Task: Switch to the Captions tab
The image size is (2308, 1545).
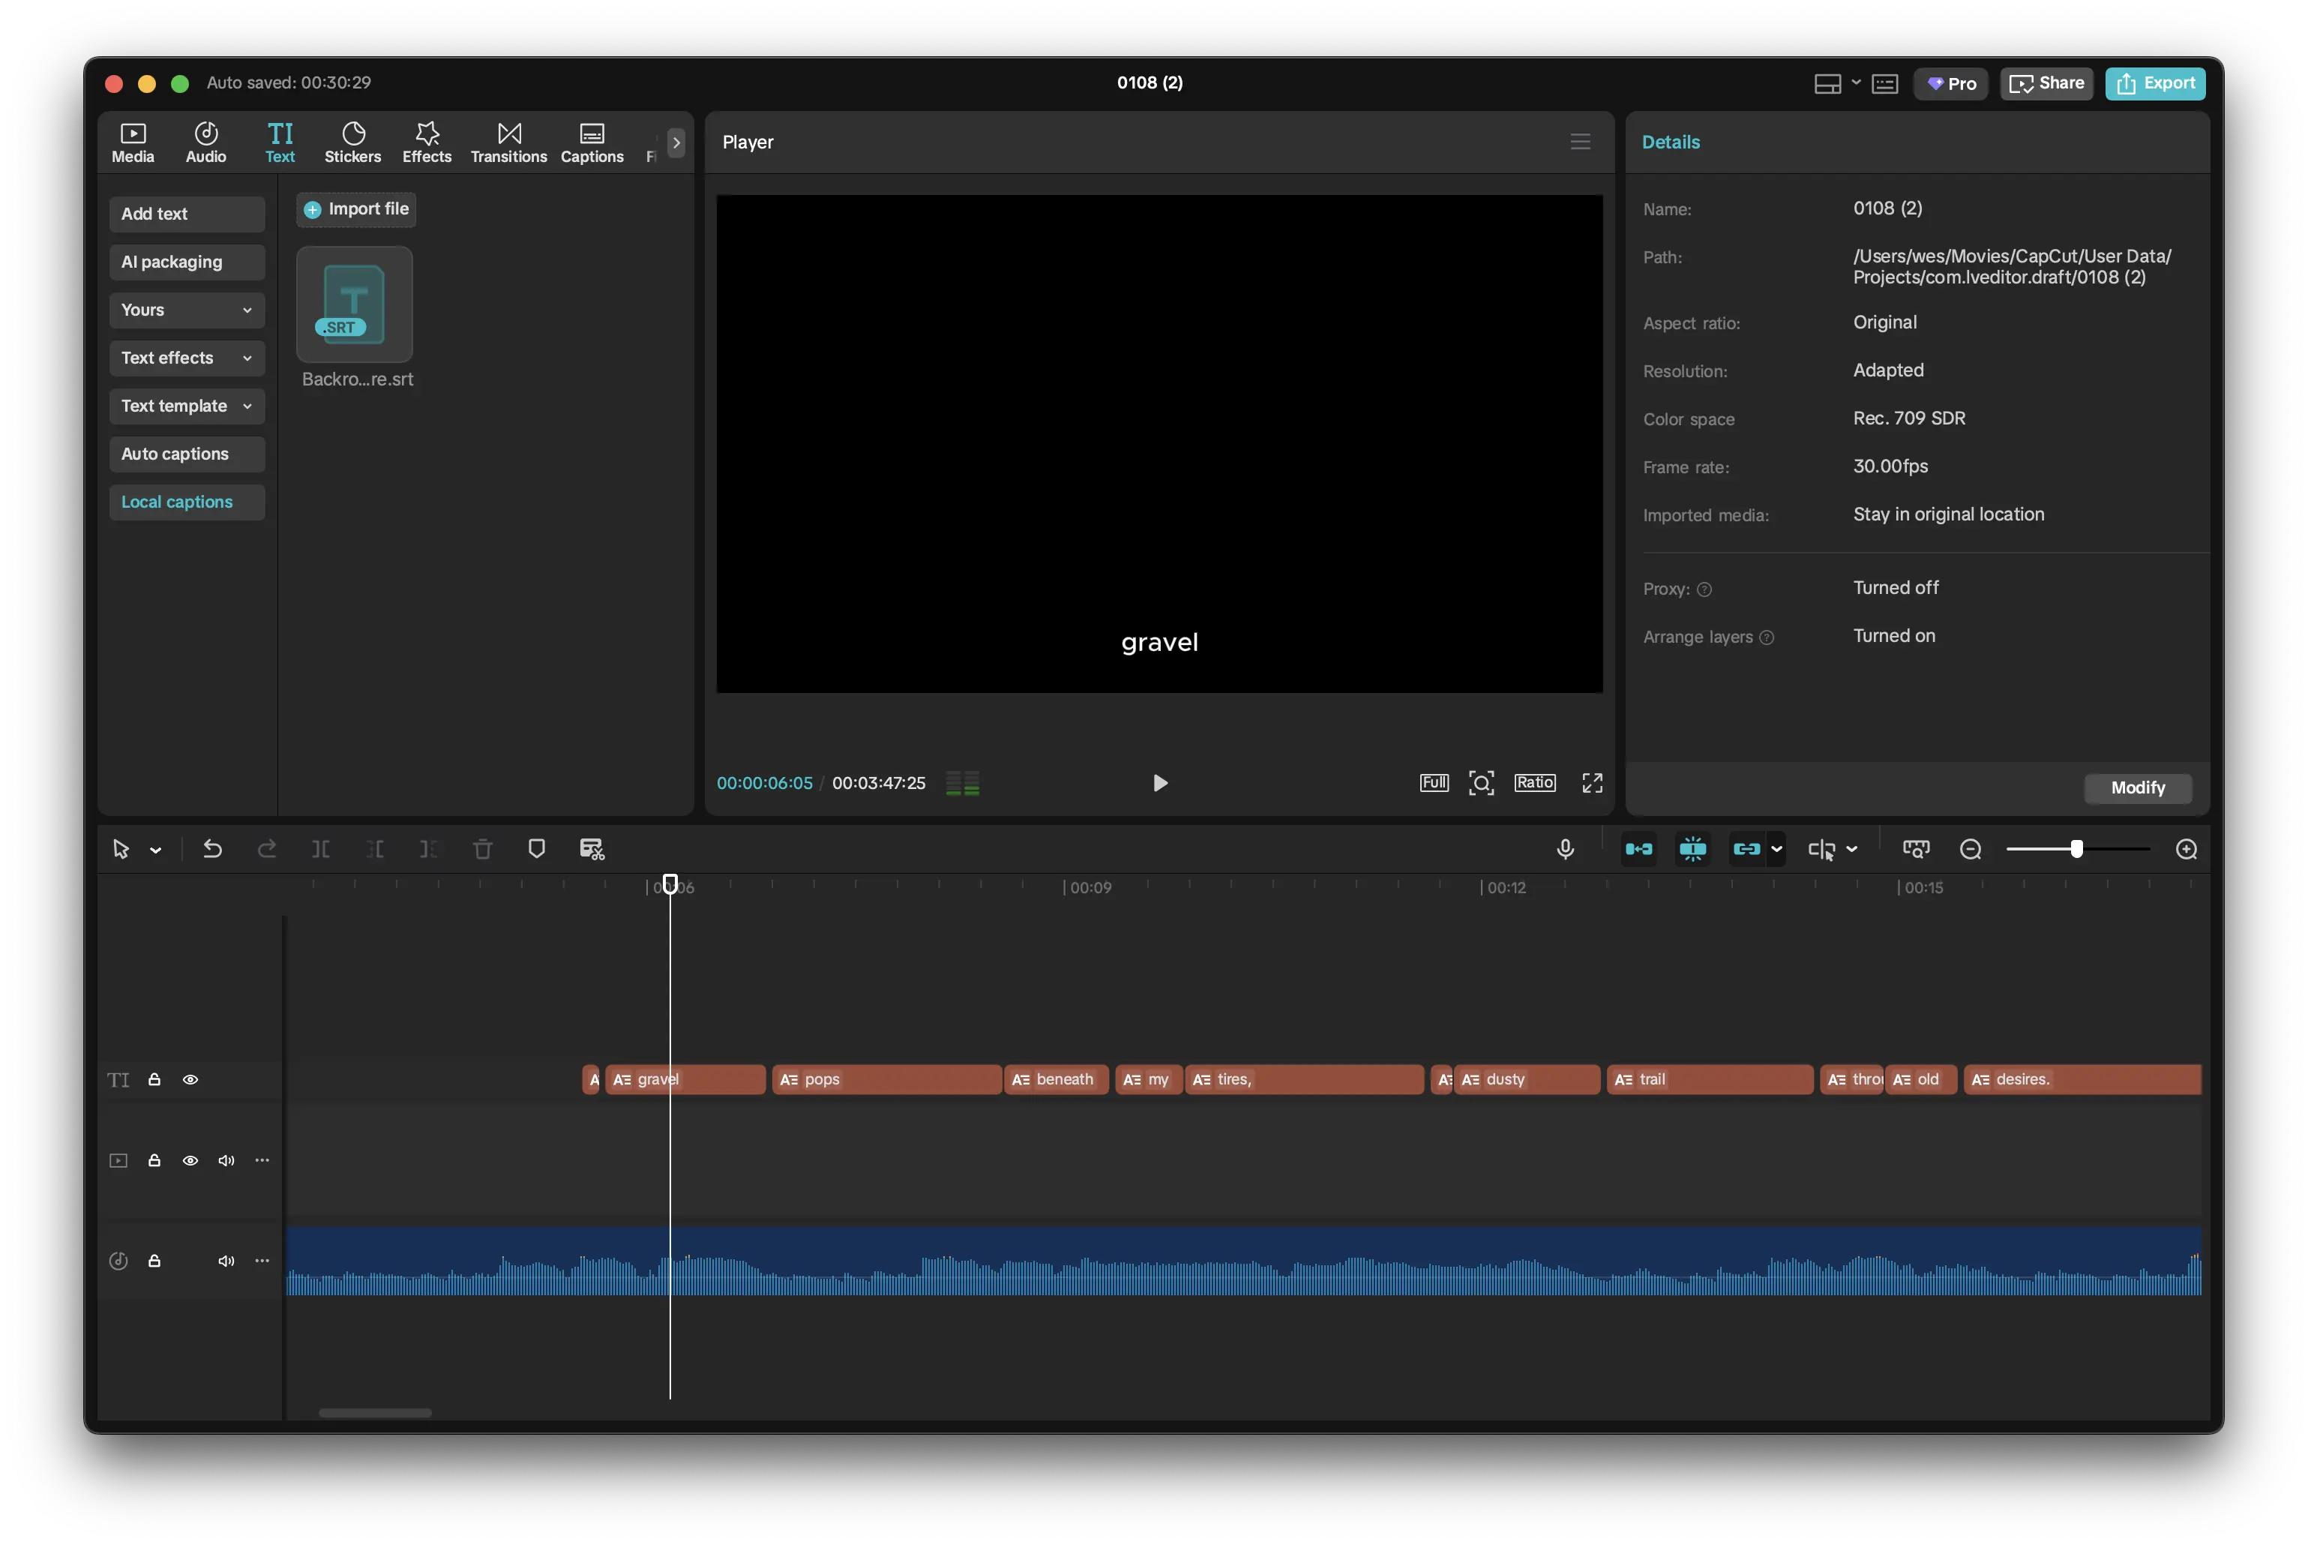Action: pos(592,141)
